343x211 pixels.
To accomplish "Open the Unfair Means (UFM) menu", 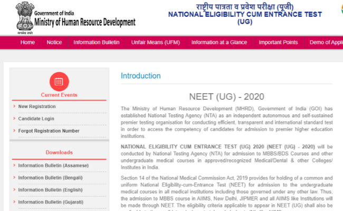I will (155, 42).
